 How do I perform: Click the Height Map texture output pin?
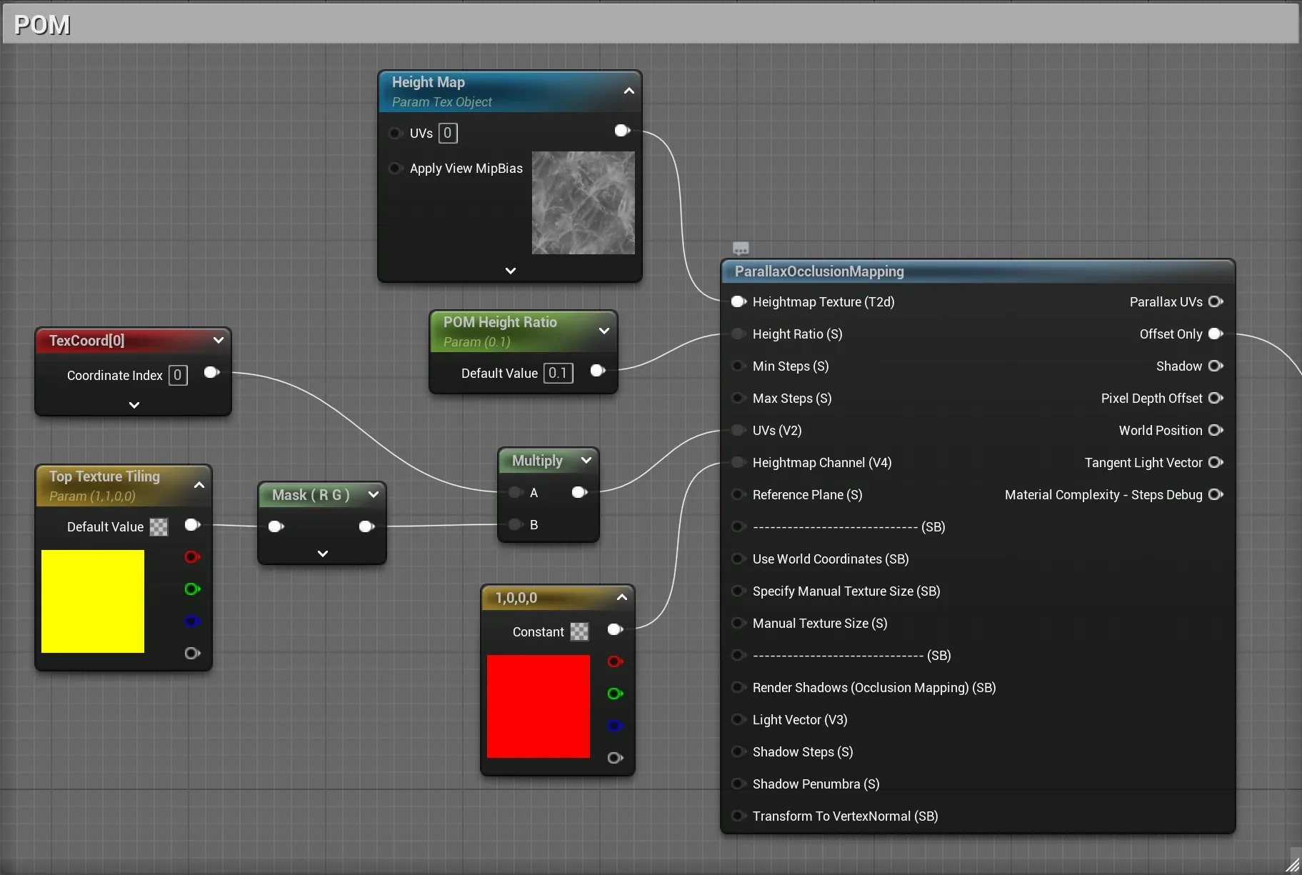[x=622, y=130]
